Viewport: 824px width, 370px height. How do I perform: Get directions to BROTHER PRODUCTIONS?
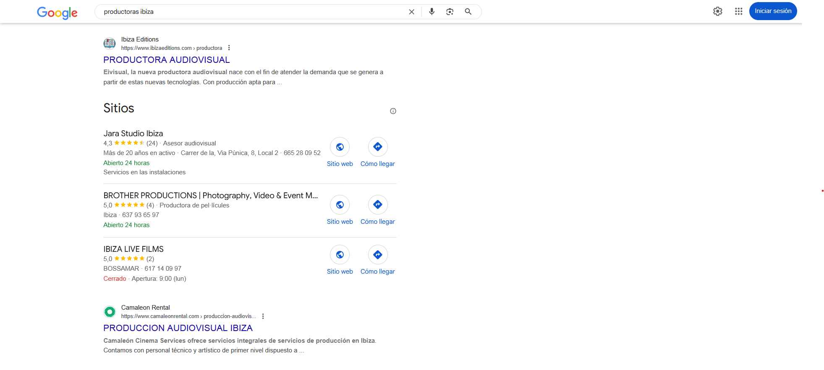tap(377, 205)
